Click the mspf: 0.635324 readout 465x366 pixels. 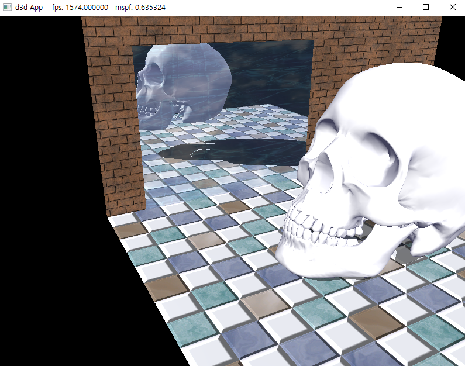(x=140, y=8)
